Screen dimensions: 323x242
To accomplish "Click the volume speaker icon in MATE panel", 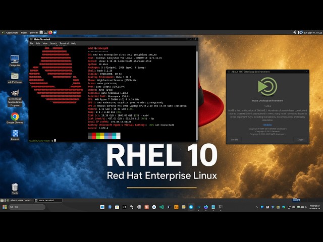I will point(295,32).
